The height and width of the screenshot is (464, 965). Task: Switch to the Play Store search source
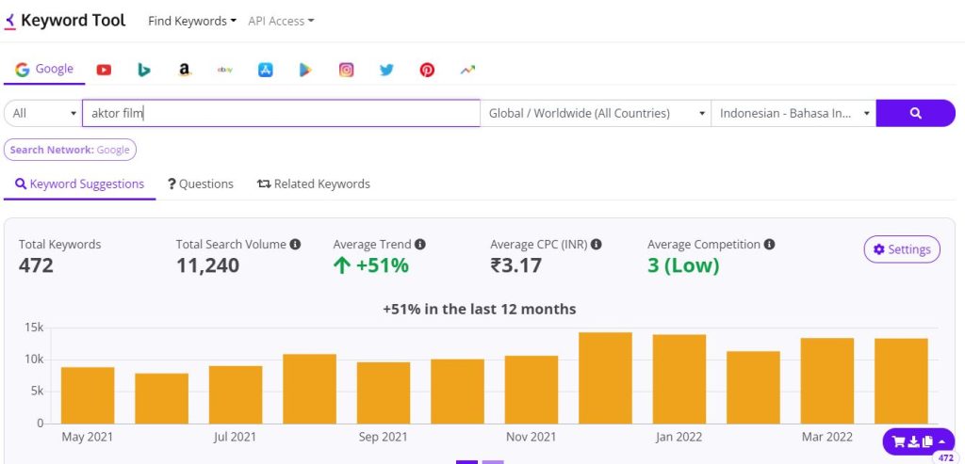(305, 70)
